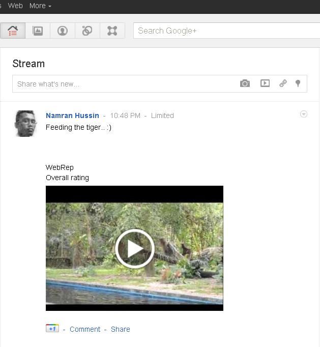Click the Comment link under the video
This screenshot has height=347, width=320.
(x=85, y=329)
